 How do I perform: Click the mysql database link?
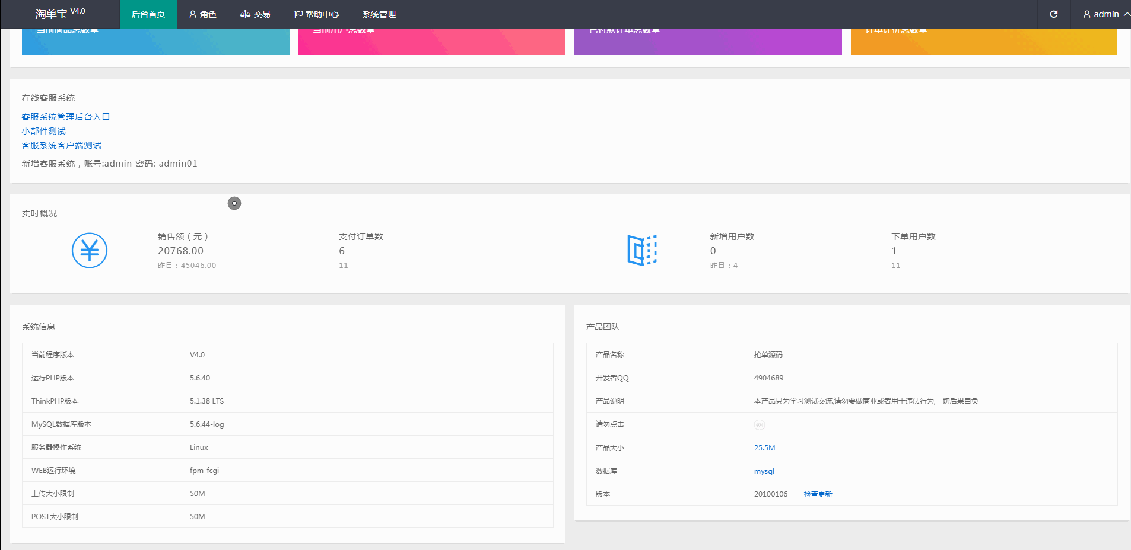[764, 471]
